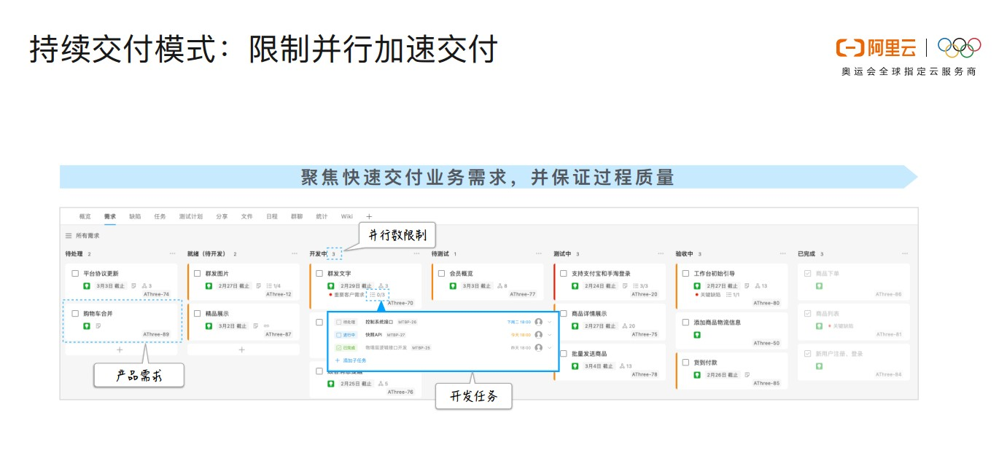Click the ATThree-85 card identifier on 货到付款
1007x466 pixels.
point(766,383)
